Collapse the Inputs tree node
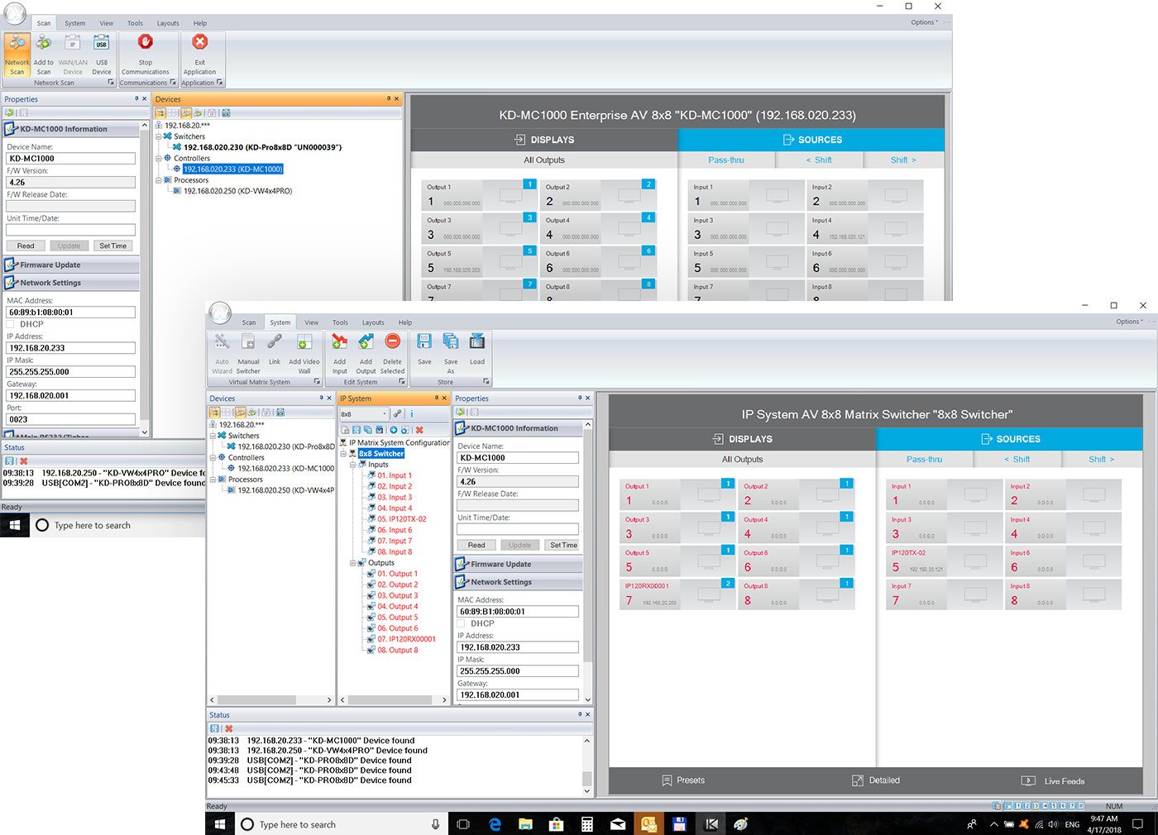Viewport: 1158px width, 835px height. coord(353,465)
